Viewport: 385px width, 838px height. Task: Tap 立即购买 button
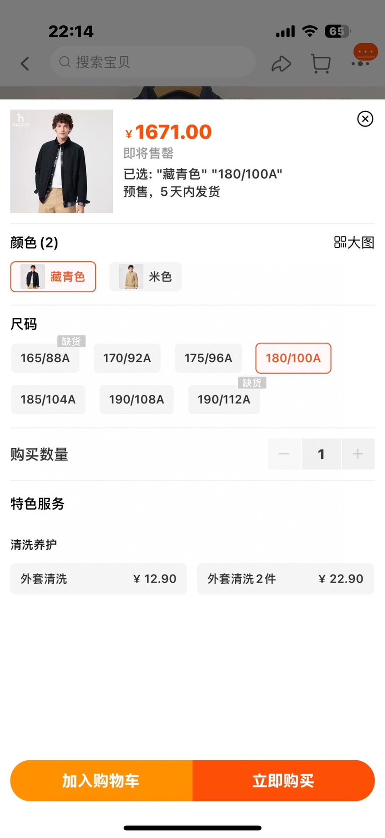[284, 781]
